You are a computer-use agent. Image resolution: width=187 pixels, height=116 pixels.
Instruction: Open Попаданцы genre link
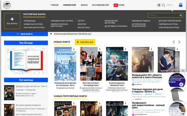(30, 21)
